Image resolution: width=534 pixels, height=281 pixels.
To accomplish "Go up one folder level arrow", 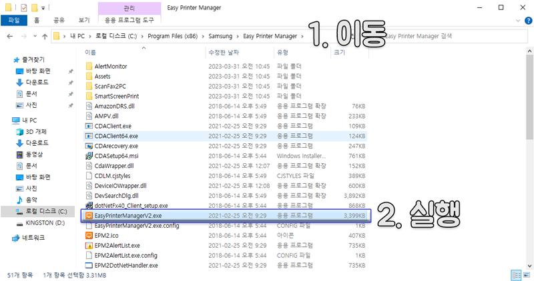I will pyautogui.click(x=45, y=37).
